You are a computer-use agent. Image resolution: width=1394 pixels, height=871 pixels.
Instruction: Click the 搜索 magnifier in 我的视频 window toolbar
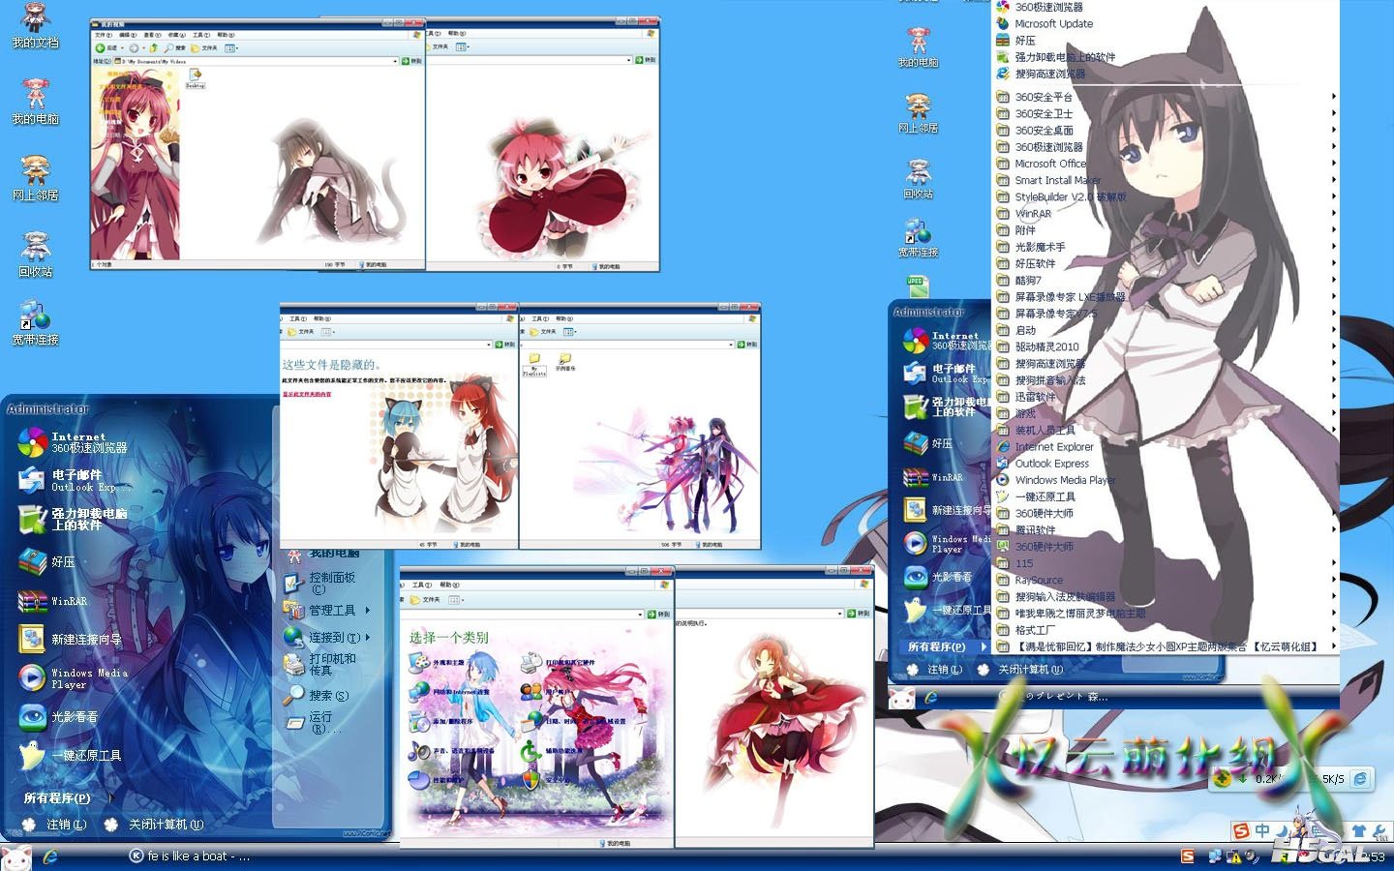[175, 47]
